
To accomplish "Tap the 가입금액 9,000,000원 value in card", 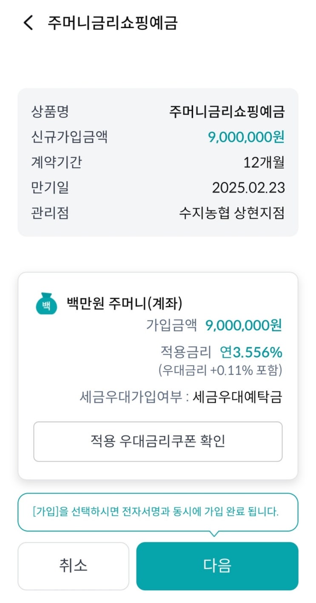I will tap(243, 326).
